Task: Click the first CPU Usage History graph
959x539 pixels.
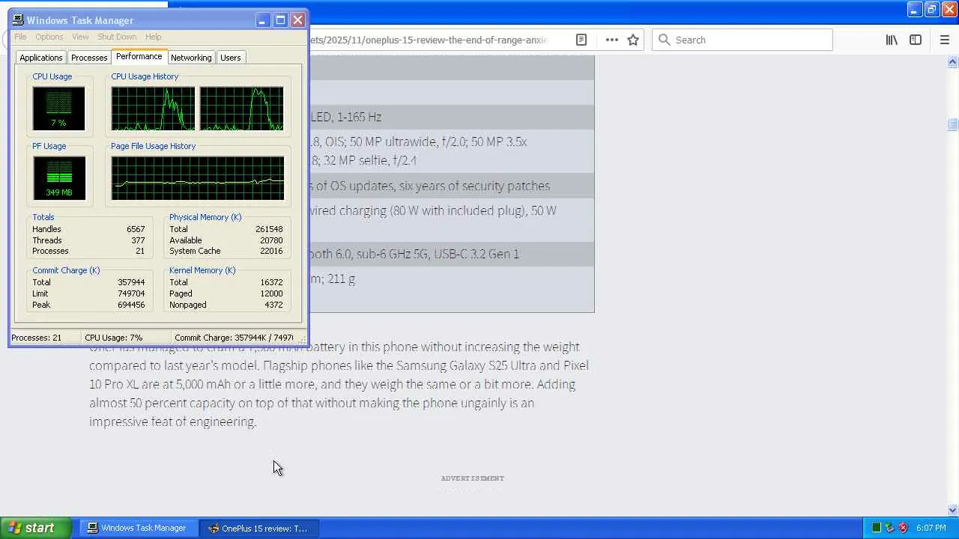Action: click(153, 109)
